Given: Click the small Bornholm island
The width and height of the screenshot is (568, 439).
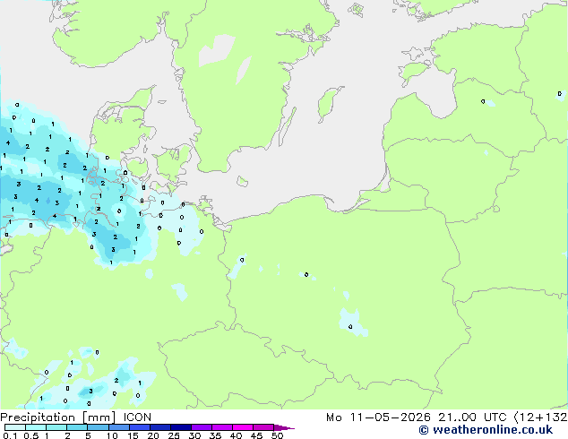Looking at the screenshot, I should pyautogui.click(x=243, y=181).
